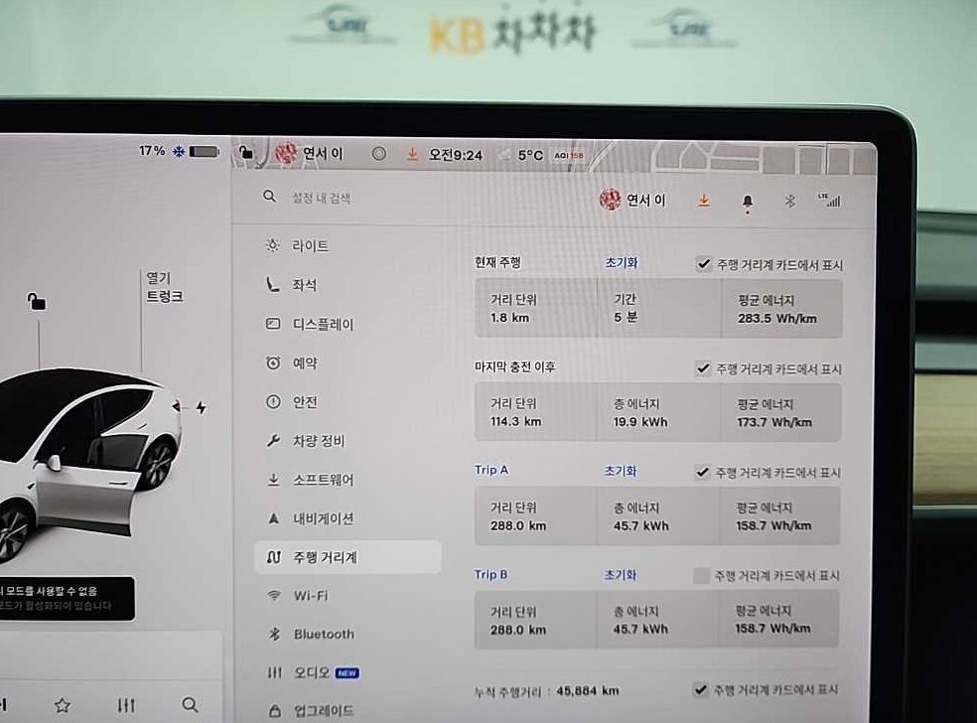The width and height of the screenshot is (977, 723).
Task: Click the settings search field 설정 내 검색
Action: click(x=322, y=199)
